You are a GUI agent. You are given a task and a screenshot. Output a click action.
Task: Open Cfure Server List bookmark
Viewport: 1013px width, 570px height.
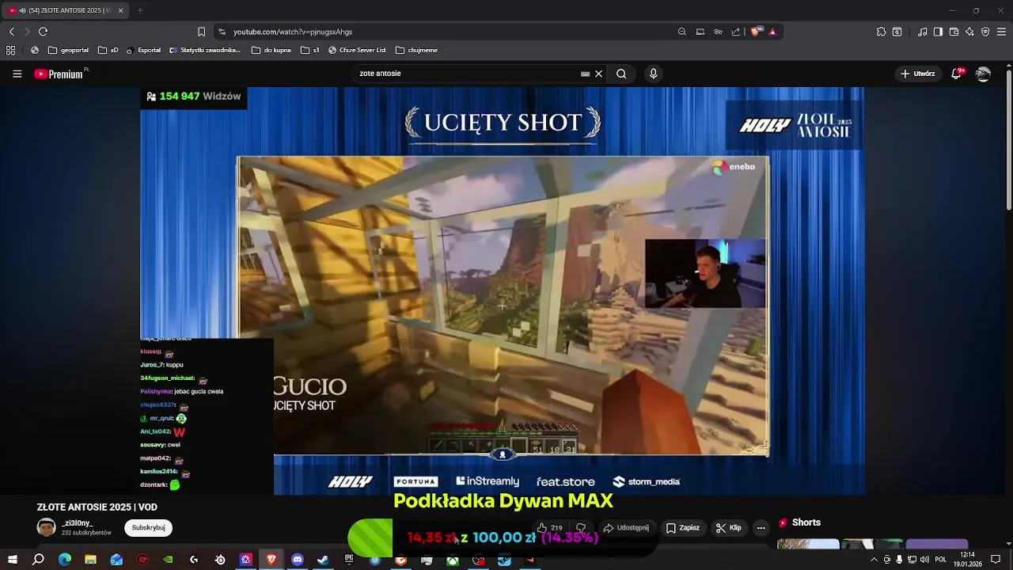356,50
